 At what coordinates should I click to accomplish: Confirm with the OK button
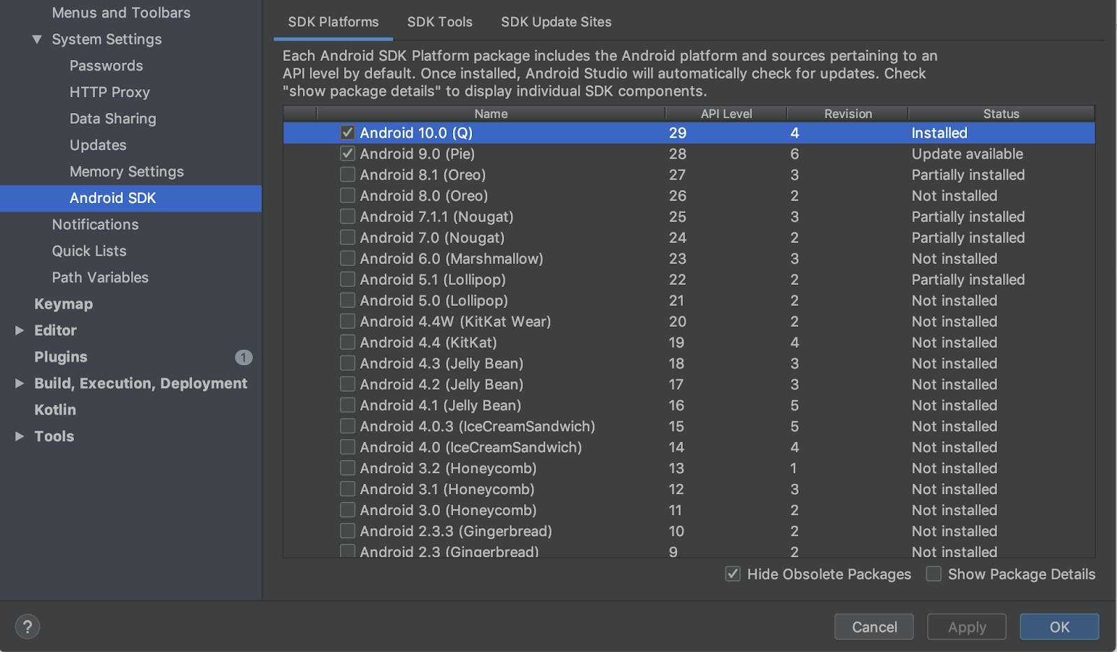pos(1059,627)
